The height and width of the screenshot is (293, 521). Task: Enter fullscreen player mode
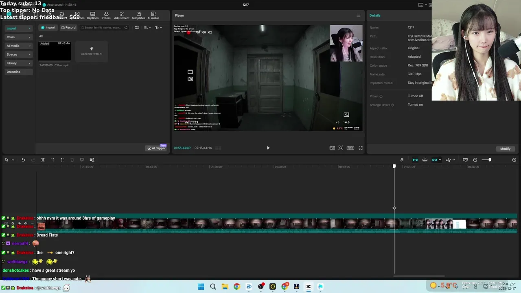(360, 148)
